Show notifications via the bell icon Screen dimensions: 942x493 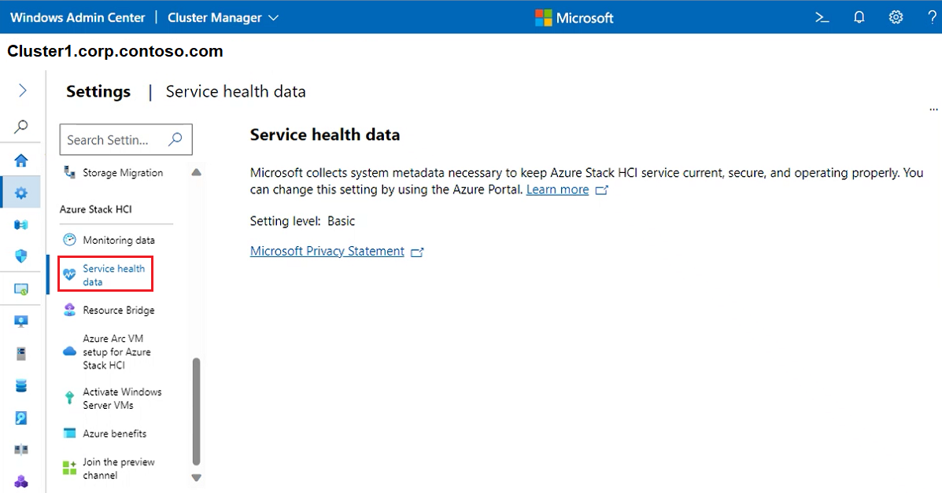click(859, 17)
